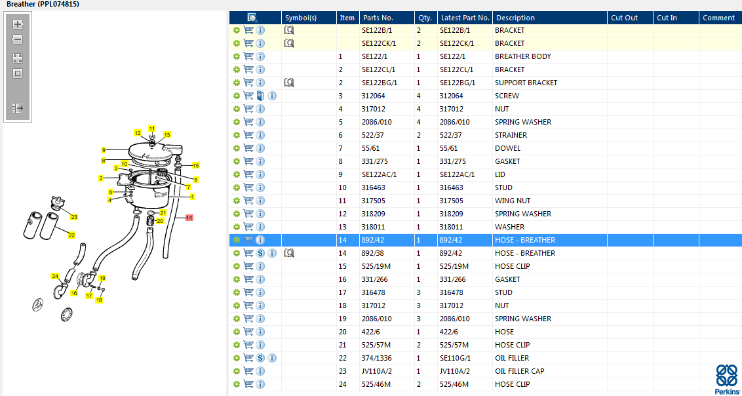Open notes symbol for SE122B/1 row
The image size is (742, 396).
[x=288, y=30]
